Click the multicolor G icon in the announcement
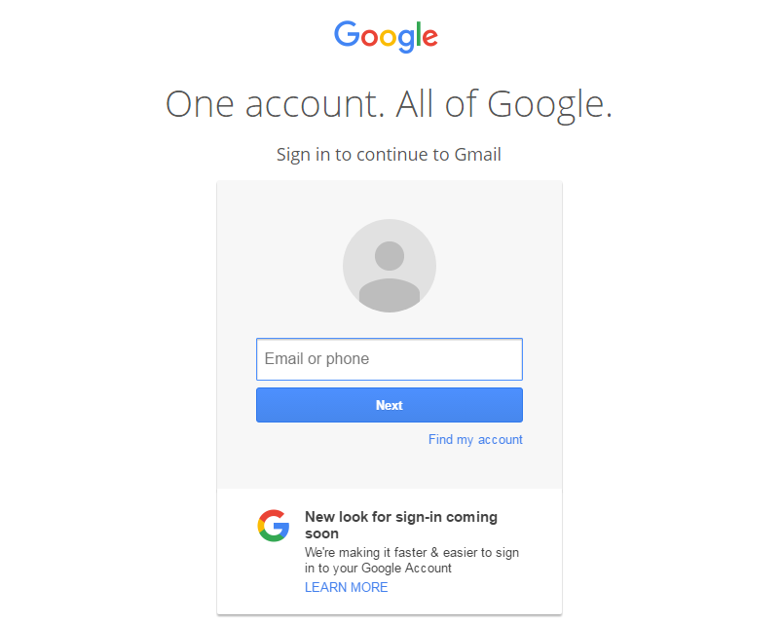Viewport: 782px width, 625px height. 274,525
